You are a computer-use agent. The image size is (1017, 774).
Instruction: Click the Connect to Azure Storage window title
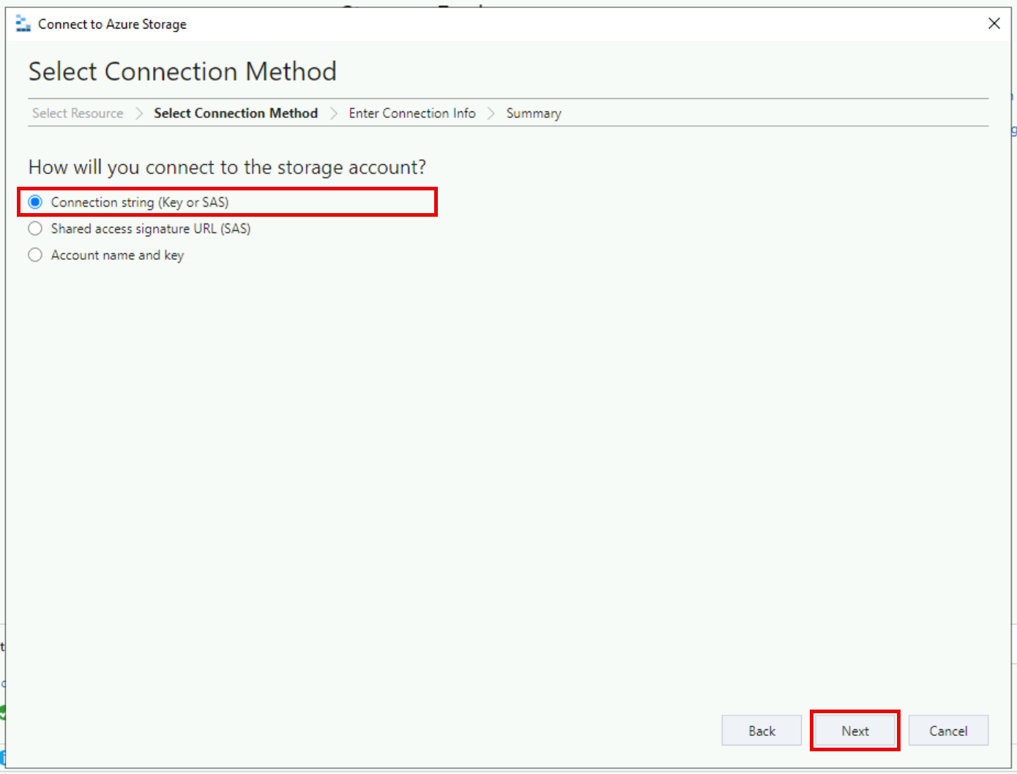(x=112, y=24)
